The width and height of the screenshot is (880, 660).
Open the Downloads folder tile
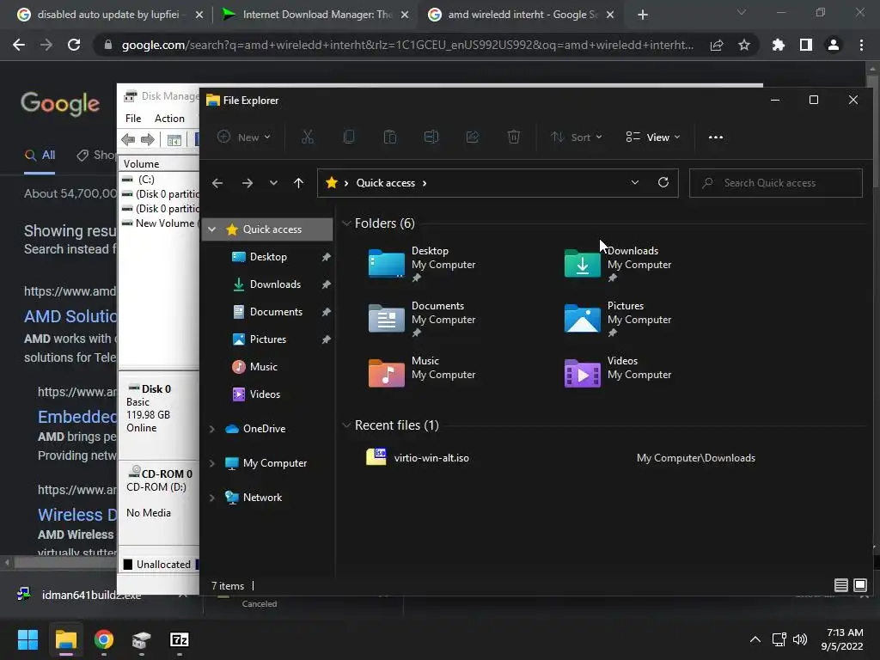click(x=618, y=263)
